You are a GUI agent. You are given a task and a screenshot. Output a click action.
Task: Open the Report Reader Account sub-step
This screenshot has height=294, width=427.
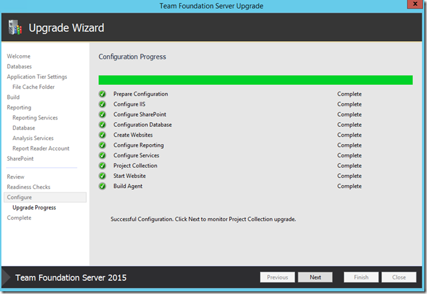[x=41, y=149]
